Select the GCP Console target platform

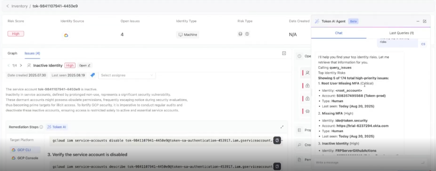tap(25, 158)
